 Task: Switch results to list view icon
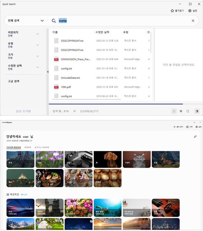(x=174, y=111)
